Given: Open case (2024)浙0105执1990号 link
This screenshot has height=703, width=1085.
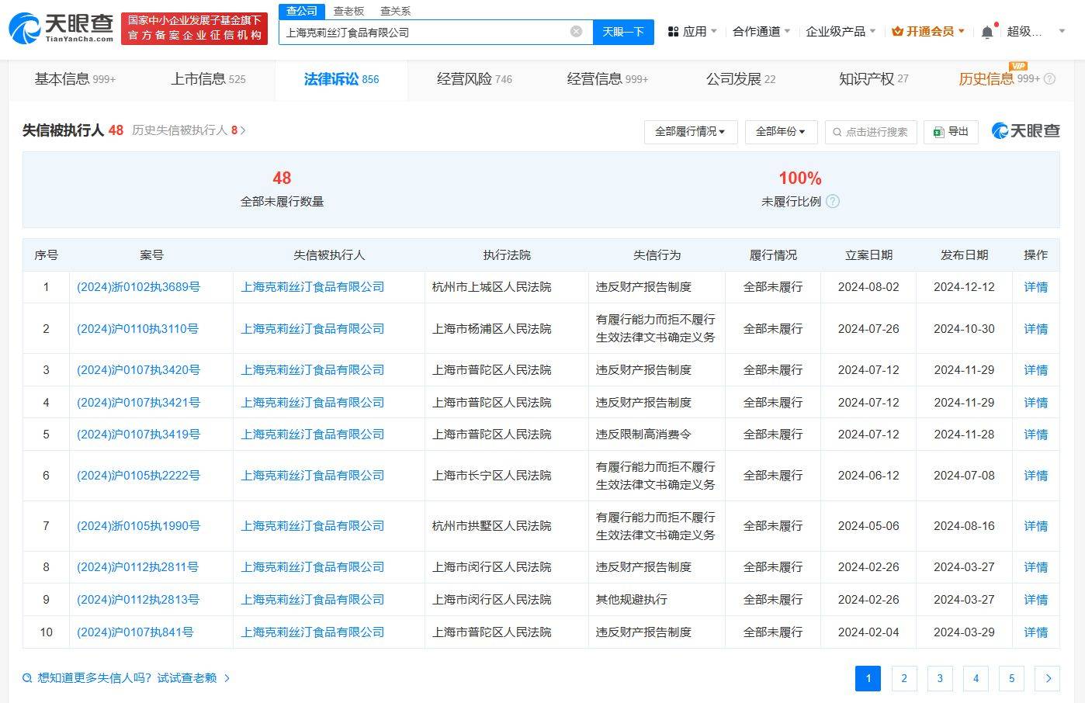Looking at the screenshot, I should click(x=138, y=526).
